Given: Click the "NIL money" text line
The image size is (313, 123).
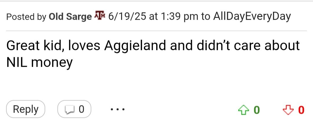Looking at the screenshot, I should point(39,62).
